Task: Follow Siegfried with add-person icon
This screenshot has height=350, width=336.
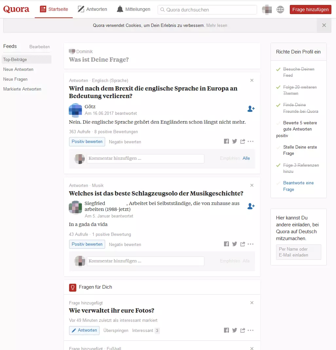Action: [251, 206]
